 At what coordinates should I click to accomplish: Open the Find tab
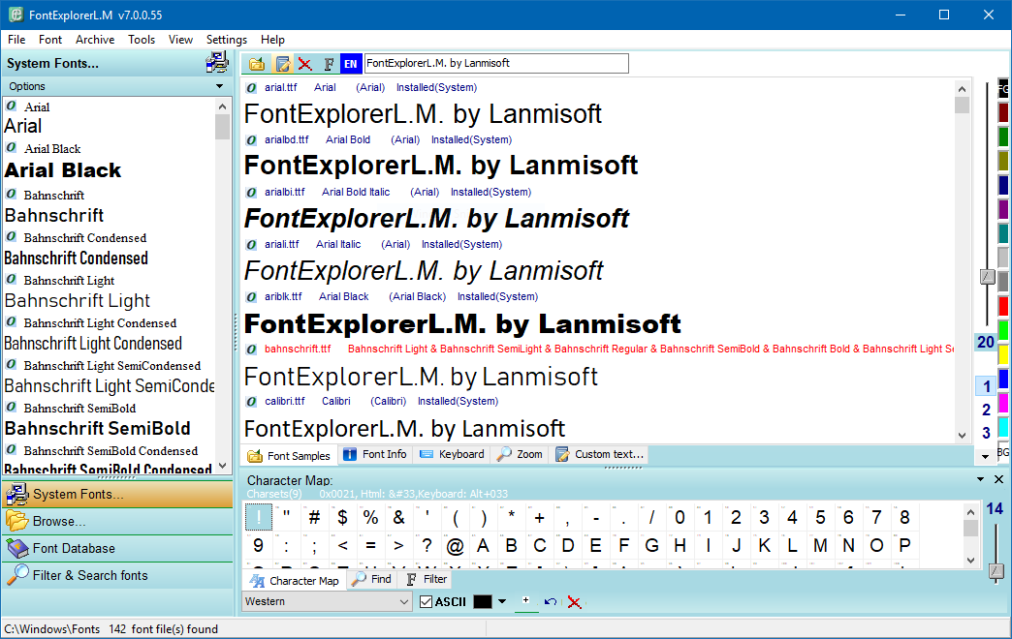pyautogui.click(x=372, y=579)
